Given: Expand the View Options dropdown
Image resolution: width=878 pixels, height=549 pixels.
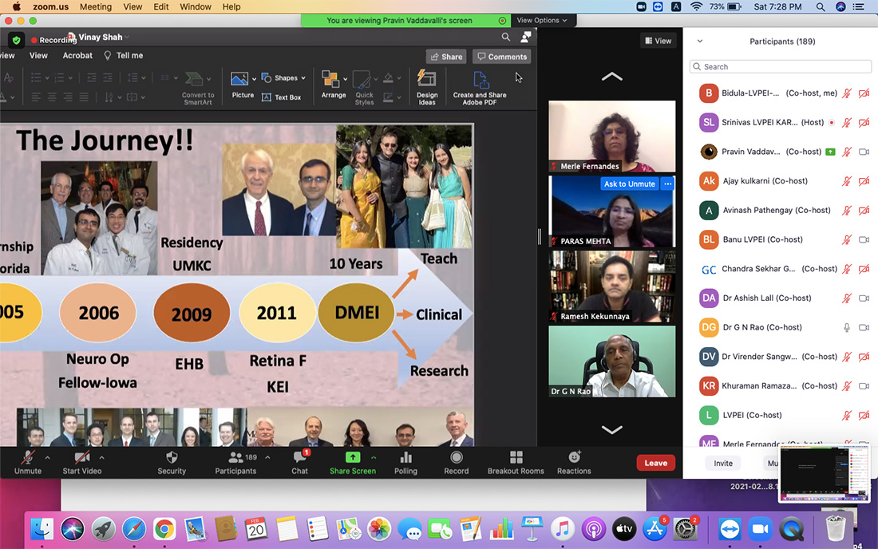Looking at the screenshot, I should [541, 20].
